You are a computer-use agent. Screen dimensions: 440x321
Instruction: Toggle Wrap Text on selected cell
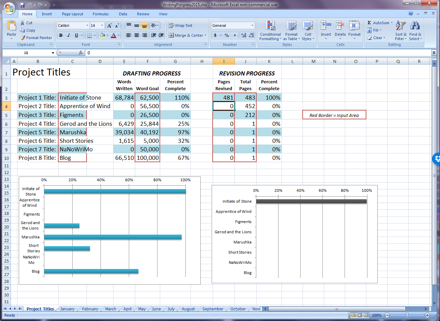[180, 26]
